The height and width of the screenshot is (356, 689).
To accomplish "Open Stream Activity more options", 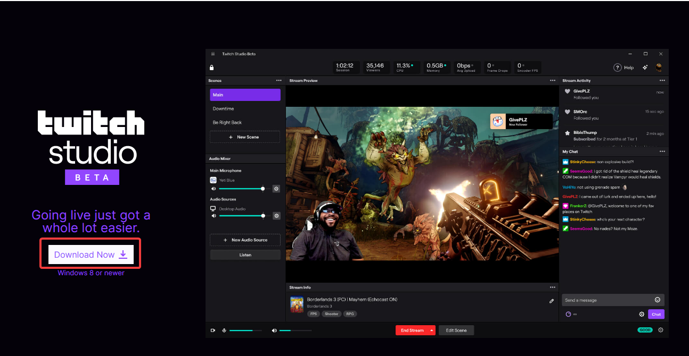I will point(662,81).
